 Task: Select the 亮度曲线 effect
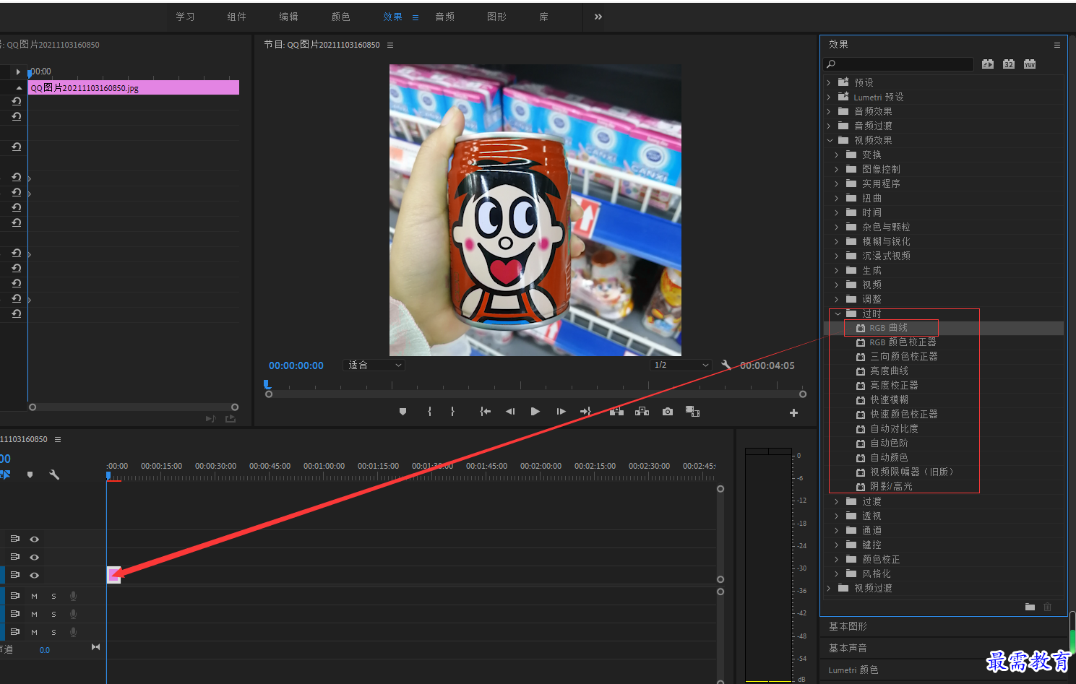[889, 371]
